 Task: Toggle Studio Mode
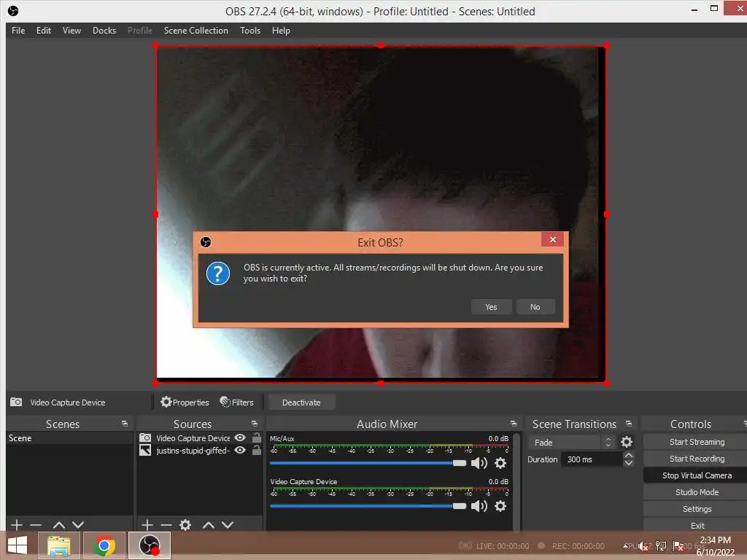(x=697, y=492)
